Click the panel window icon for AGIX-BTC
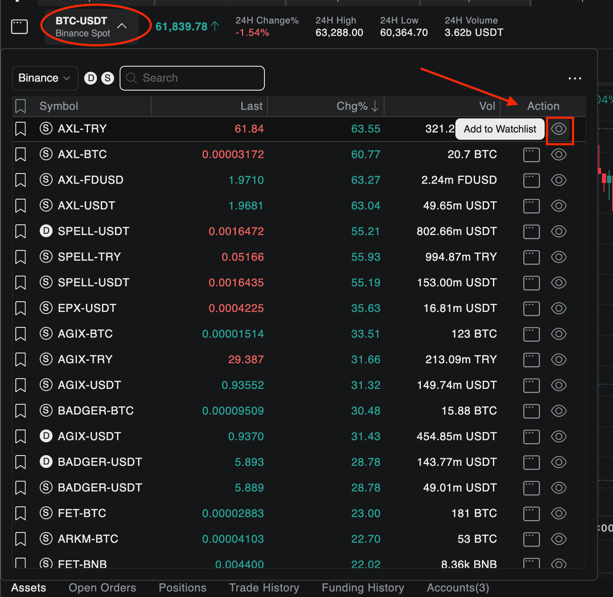The width and height of the screenshot is (613, 597). tap(531, 334)
